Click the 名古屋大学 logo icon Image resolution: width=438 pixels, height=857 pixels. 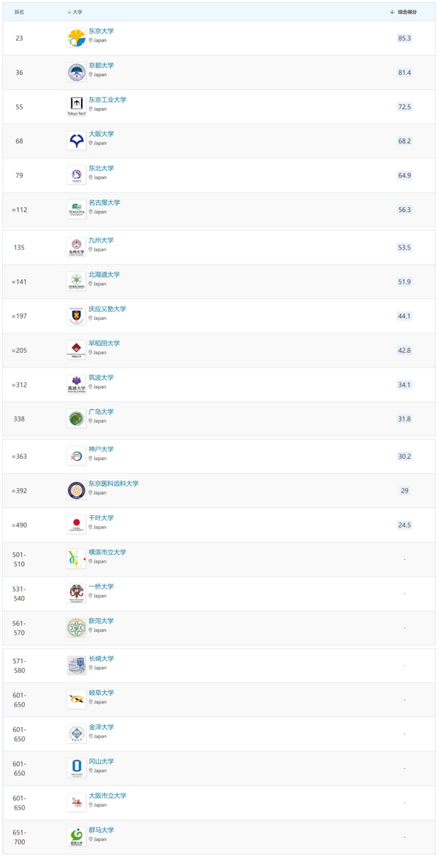coord(77,210)
